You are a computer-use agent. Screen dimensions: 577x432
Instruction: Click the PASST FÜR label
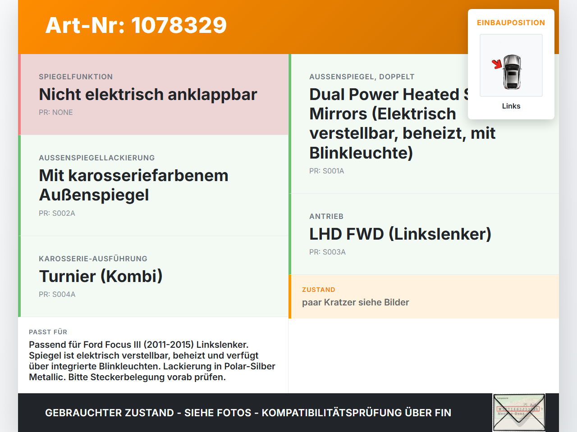coord(48,332)
